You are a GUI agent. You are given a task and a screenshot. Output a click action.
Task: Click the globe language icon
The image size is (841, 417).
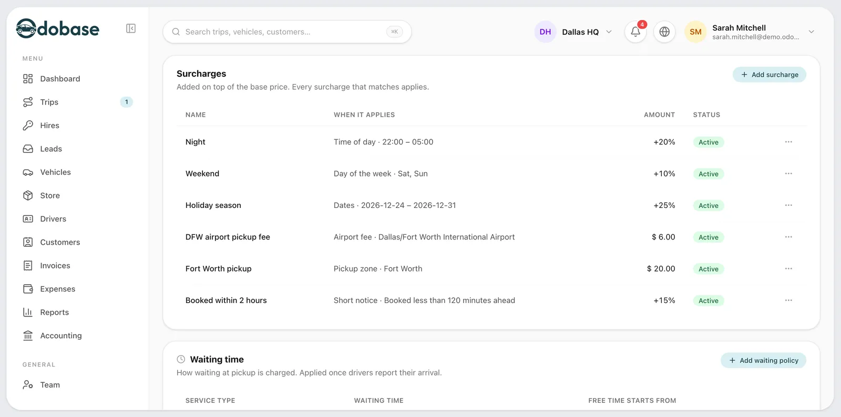664,32
